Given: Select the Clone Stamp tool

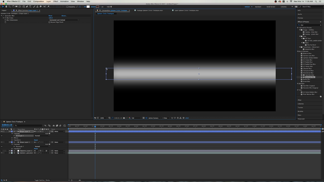Looking at the screenshot, I should coord(37,7).
